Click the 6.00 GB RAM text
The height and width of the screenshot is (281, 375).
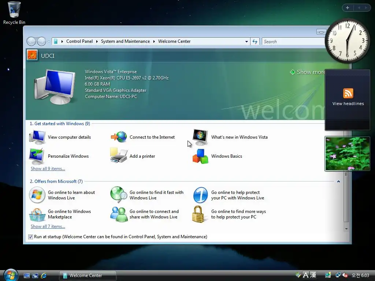tap(97, 84)
